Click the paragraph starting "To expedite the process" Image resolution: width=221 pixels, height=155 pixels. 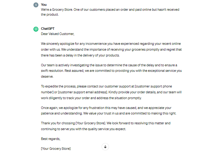coord(111,92)
